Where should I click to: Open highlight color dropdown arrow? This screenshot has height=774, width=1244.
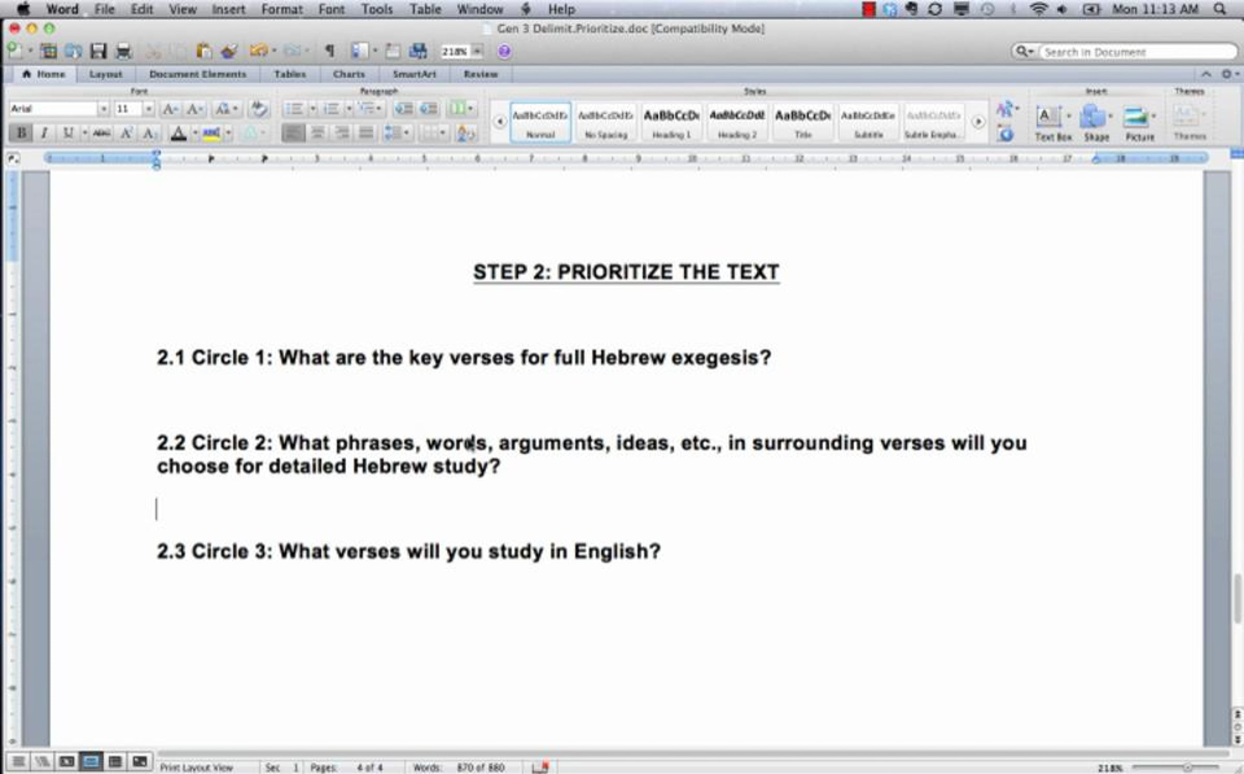pos(228,133)
